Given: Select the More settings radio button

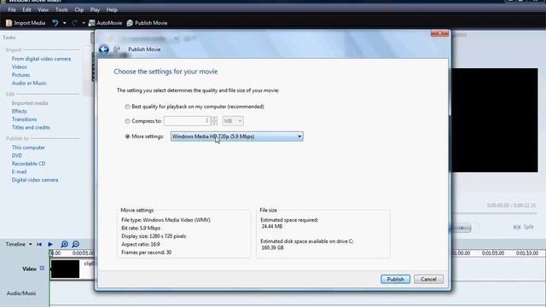Looking at the screenshot, I should (127, 136).
